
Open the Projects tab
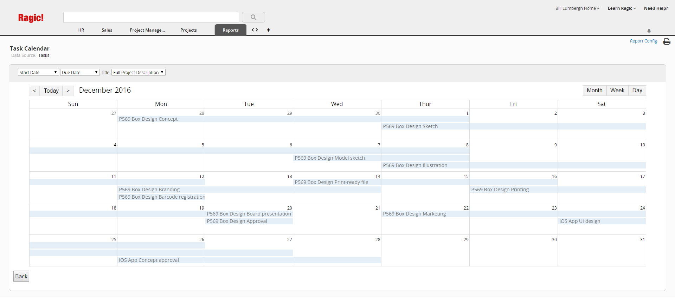(188, 30)
